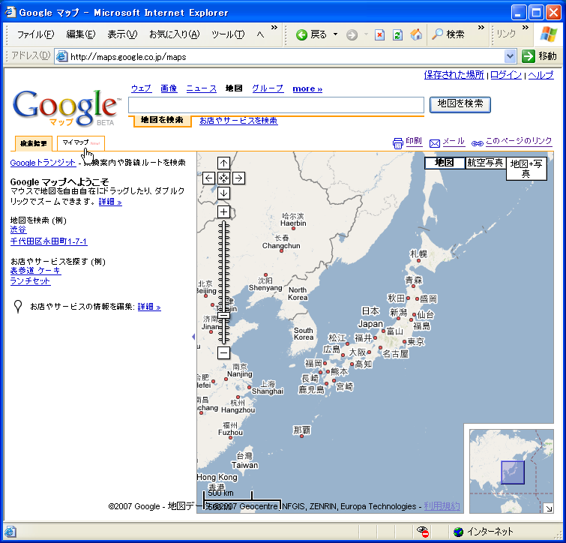
Task: Click the ヘルプ link
Action: 541,75
